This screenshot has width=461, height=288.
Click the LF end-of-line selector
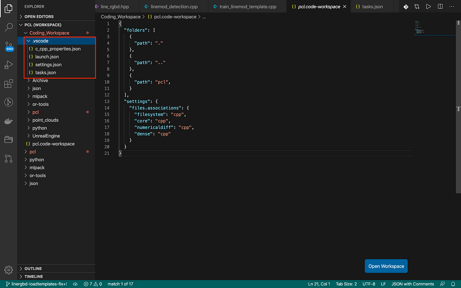383,284
